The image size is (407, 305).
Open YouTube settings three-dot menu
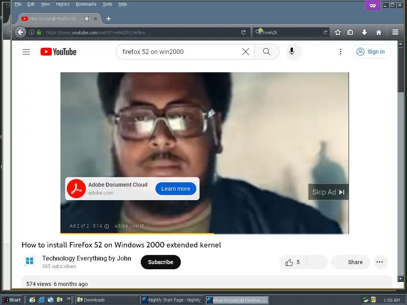tap(340, 52)
